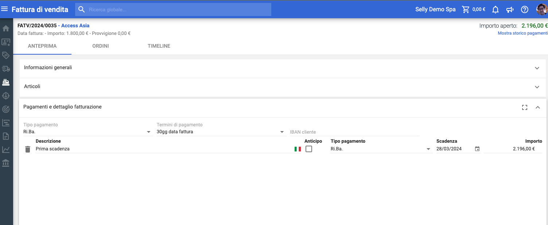Enable the Anticipo checkbox

tap(309, 149)
